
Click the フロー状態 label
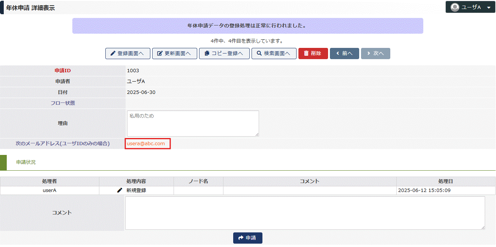click(63, 103)
